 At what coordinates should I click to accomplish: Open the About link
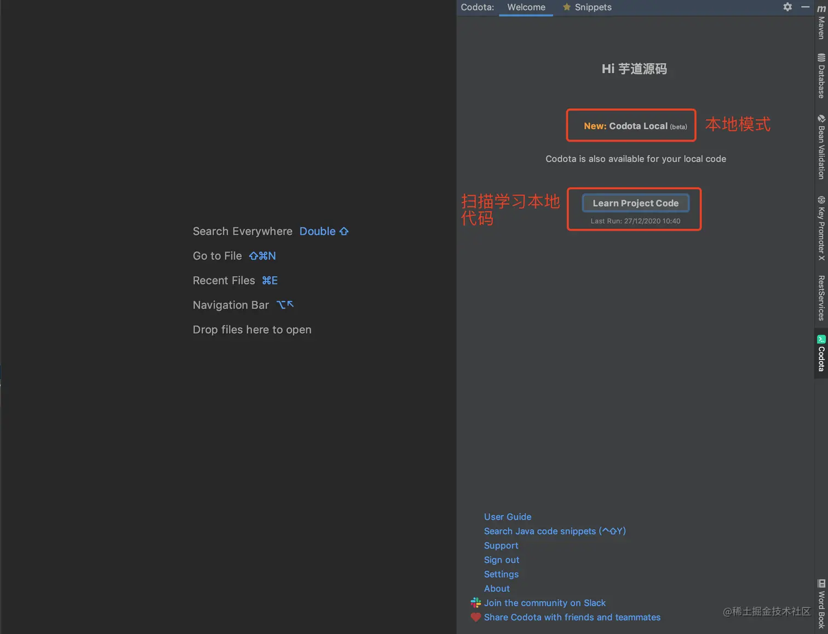click(x=497, y=588)
